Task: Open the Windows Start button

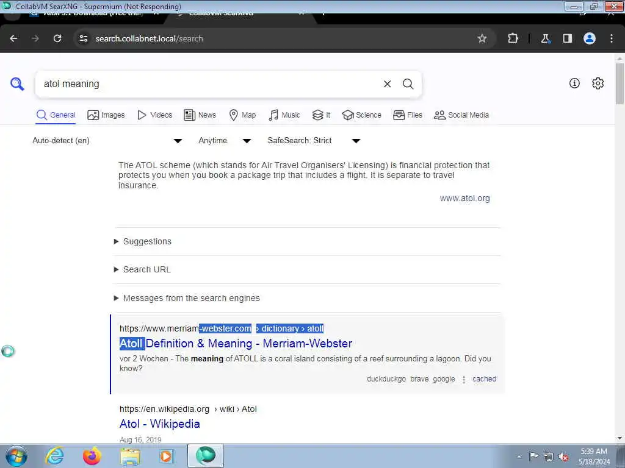Action: click(16, 456)
